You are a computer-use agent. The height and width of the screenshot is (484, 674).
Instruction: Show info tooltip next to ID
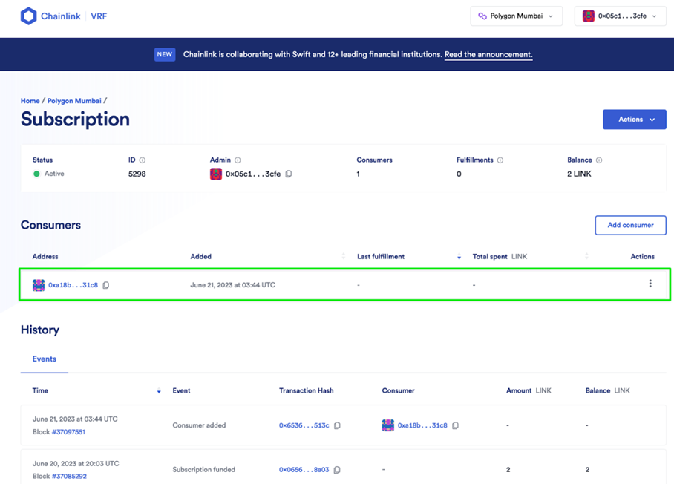143,160
